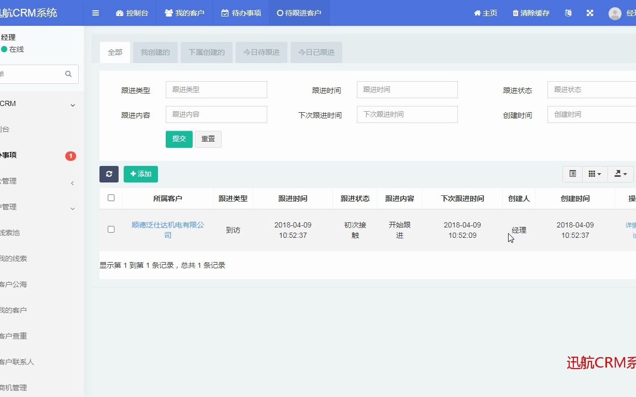Screen dimensions: 636x397
Task: Select all rows via the header checkbox
Action: (111, 198)
